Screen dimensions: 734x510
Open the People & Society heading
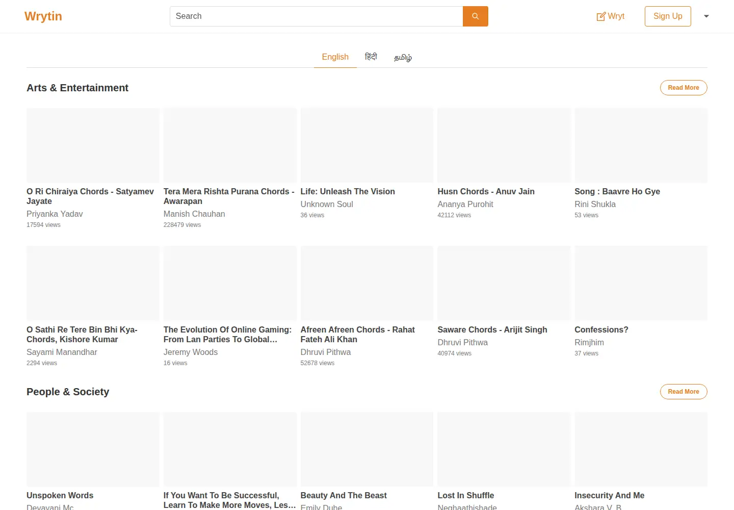point(68,392)
